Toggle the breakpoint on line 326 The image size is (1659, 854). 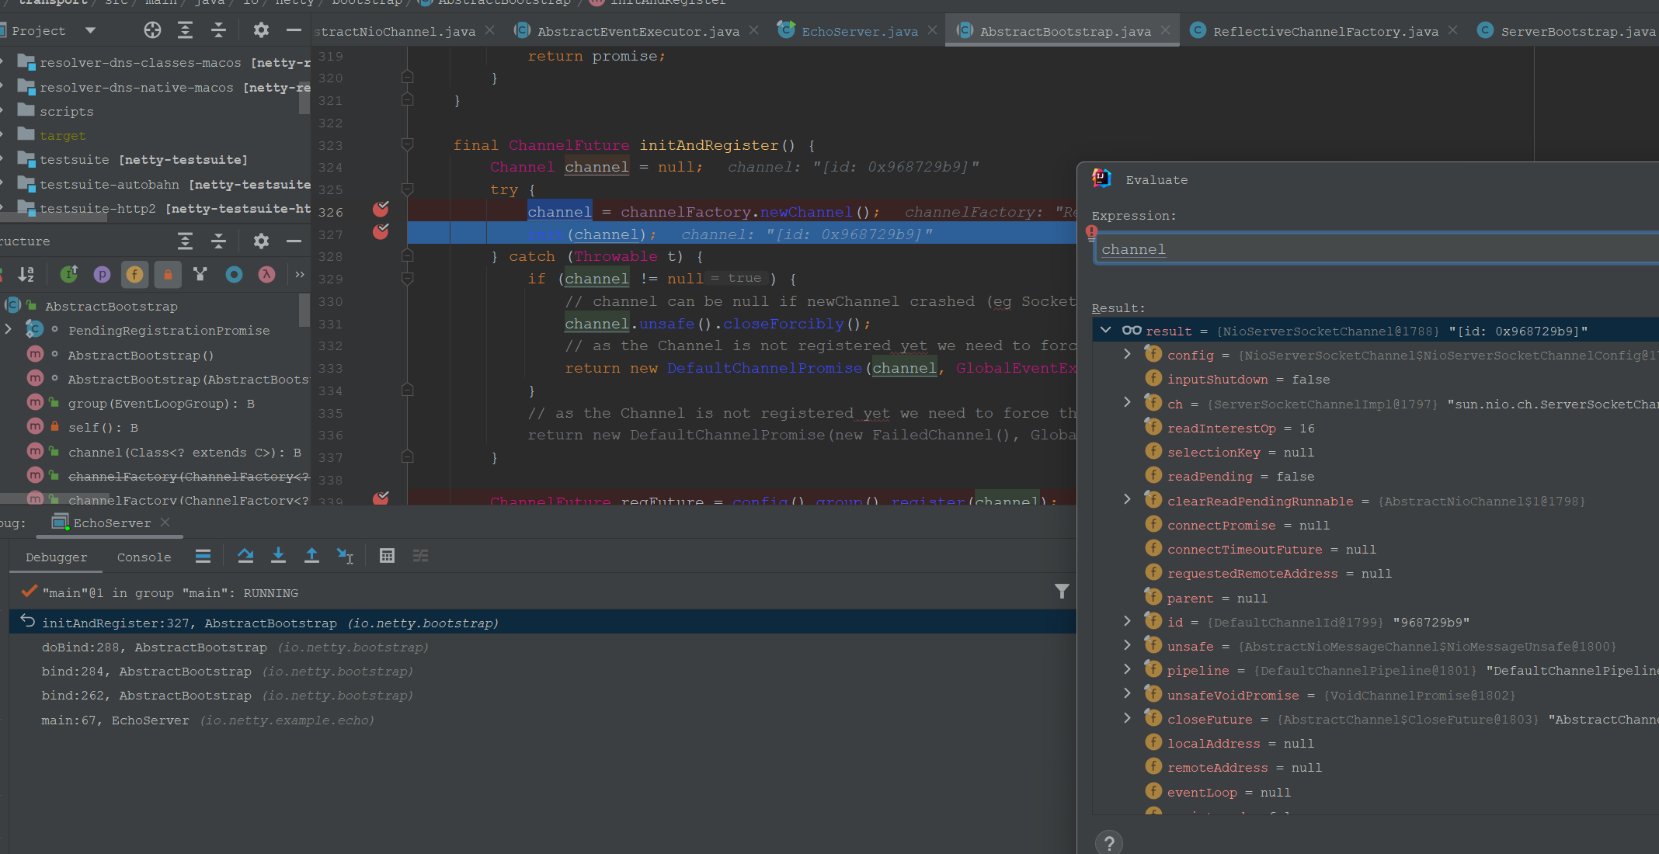[x=381, y=210]
